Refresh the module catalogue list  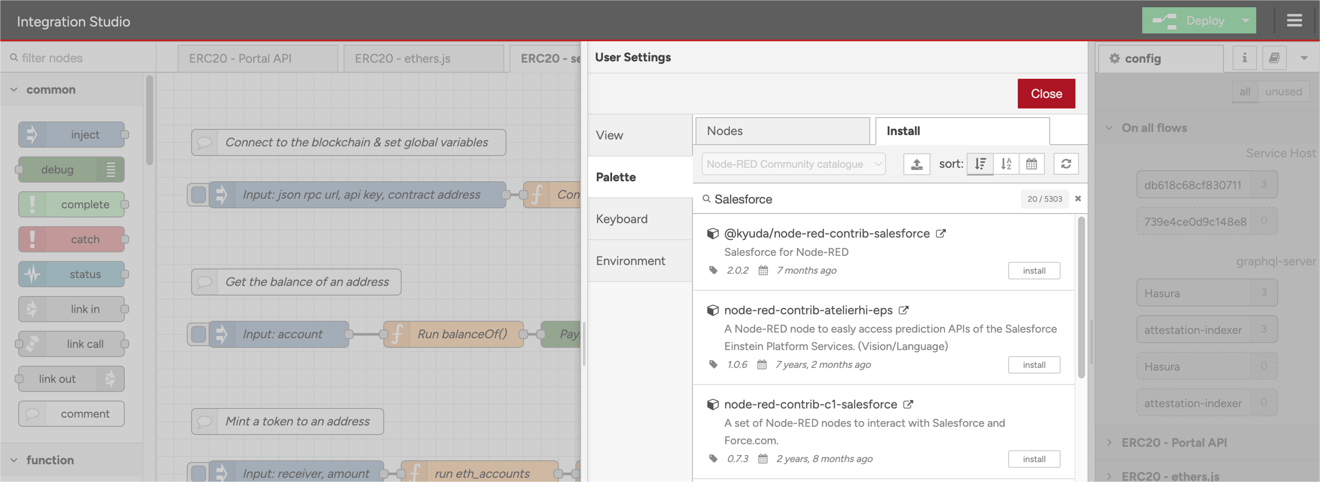pyautogui.click(x=1066, y=164)
